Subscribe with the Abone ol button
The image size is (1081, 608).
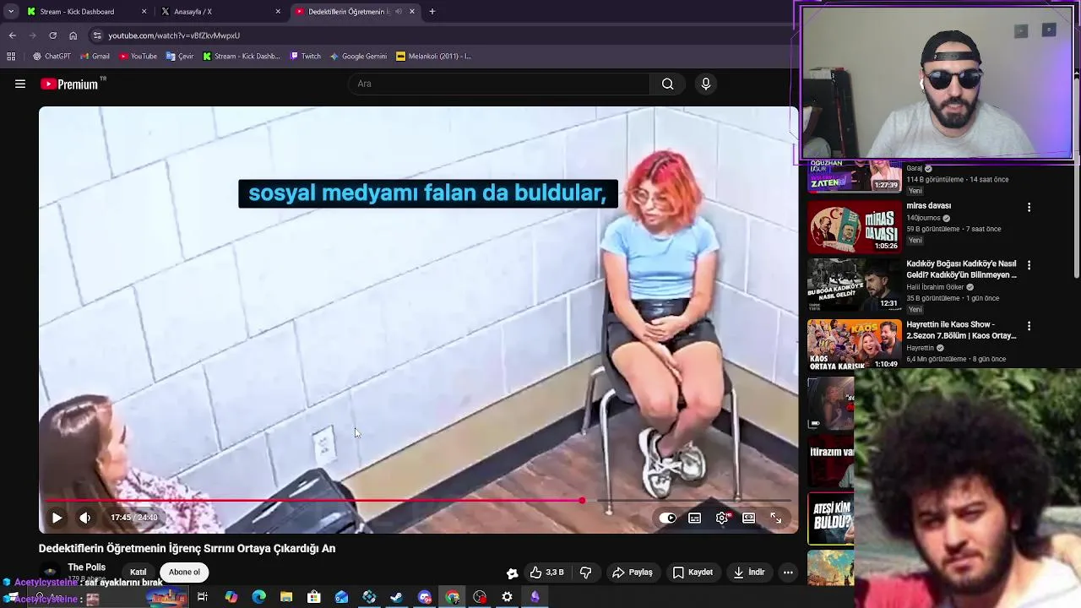pyautogui.click(x=184, y=572)
